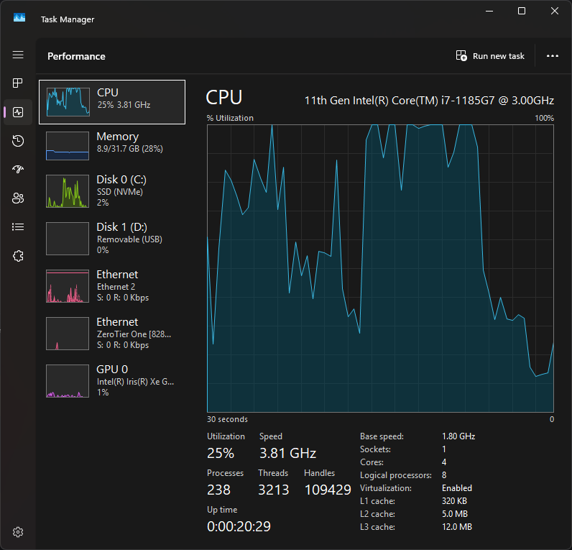Click the large CPU heading
This screenshot has width=572, height=550.
(223, 98)
